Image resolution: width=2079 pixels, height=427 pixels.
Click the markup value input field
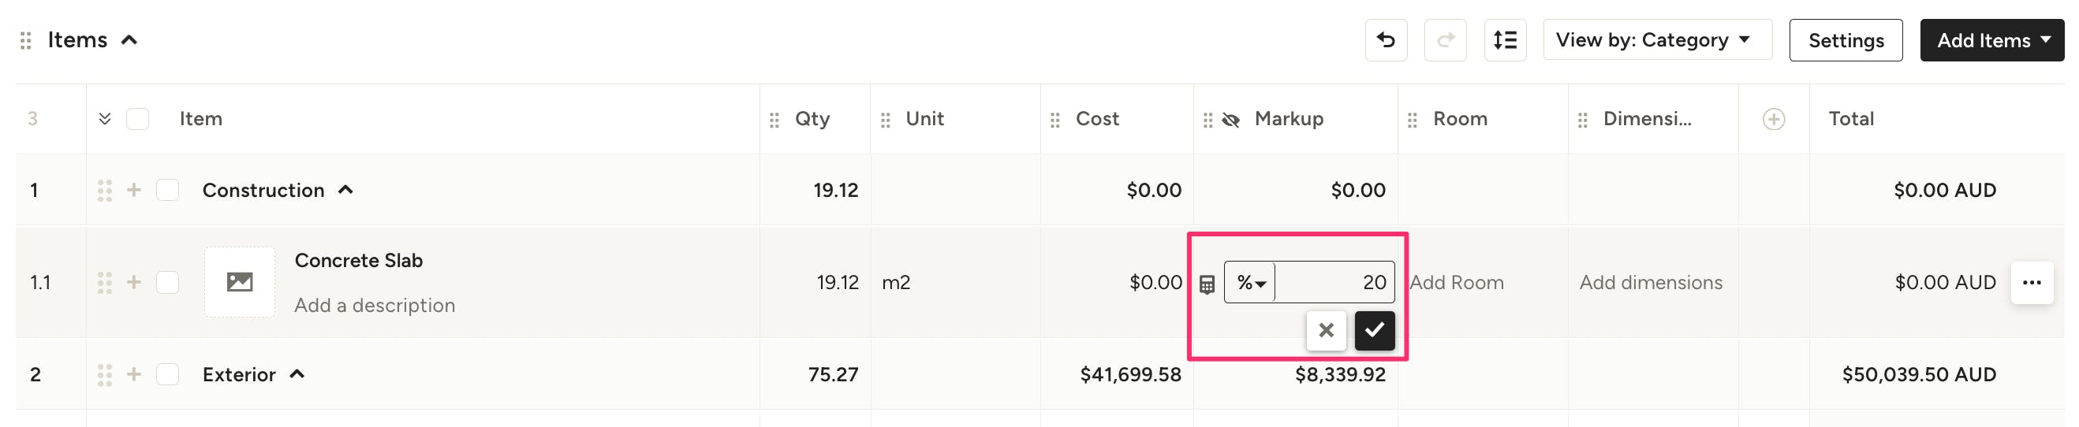[1334, 283]
